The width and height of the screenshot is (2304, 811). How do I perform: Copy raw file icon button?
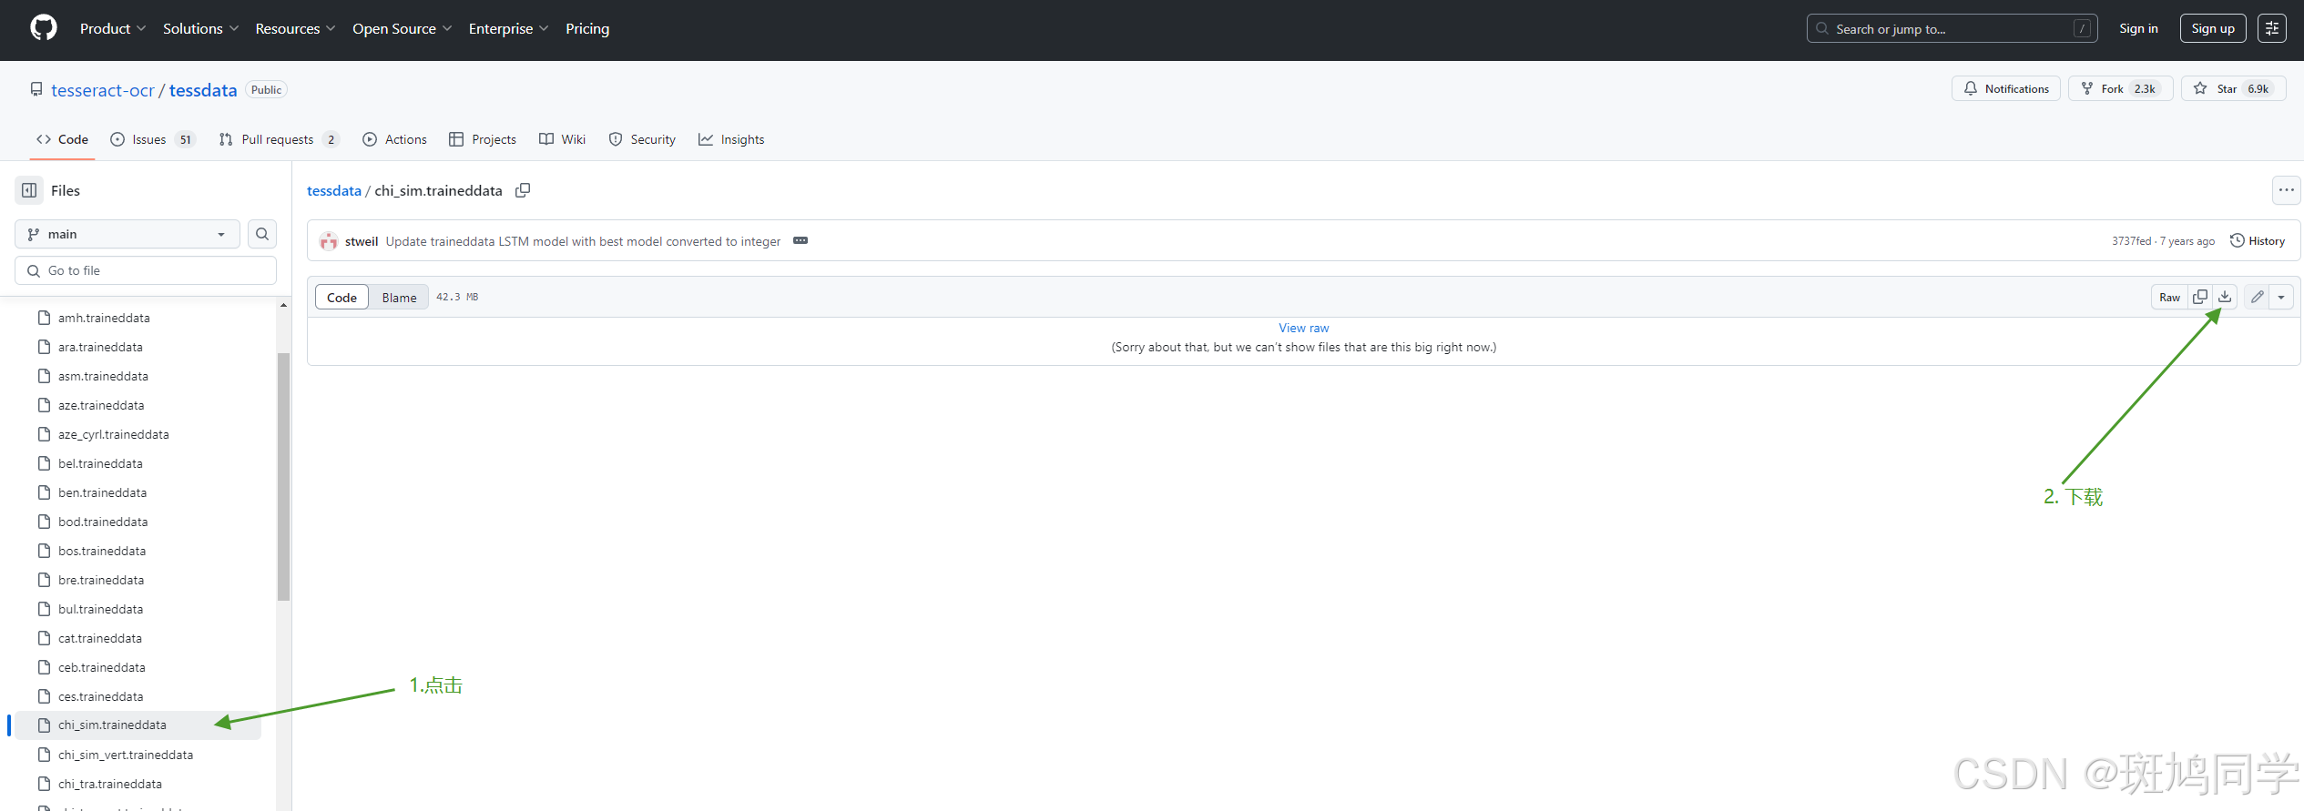pos(2200,297)
